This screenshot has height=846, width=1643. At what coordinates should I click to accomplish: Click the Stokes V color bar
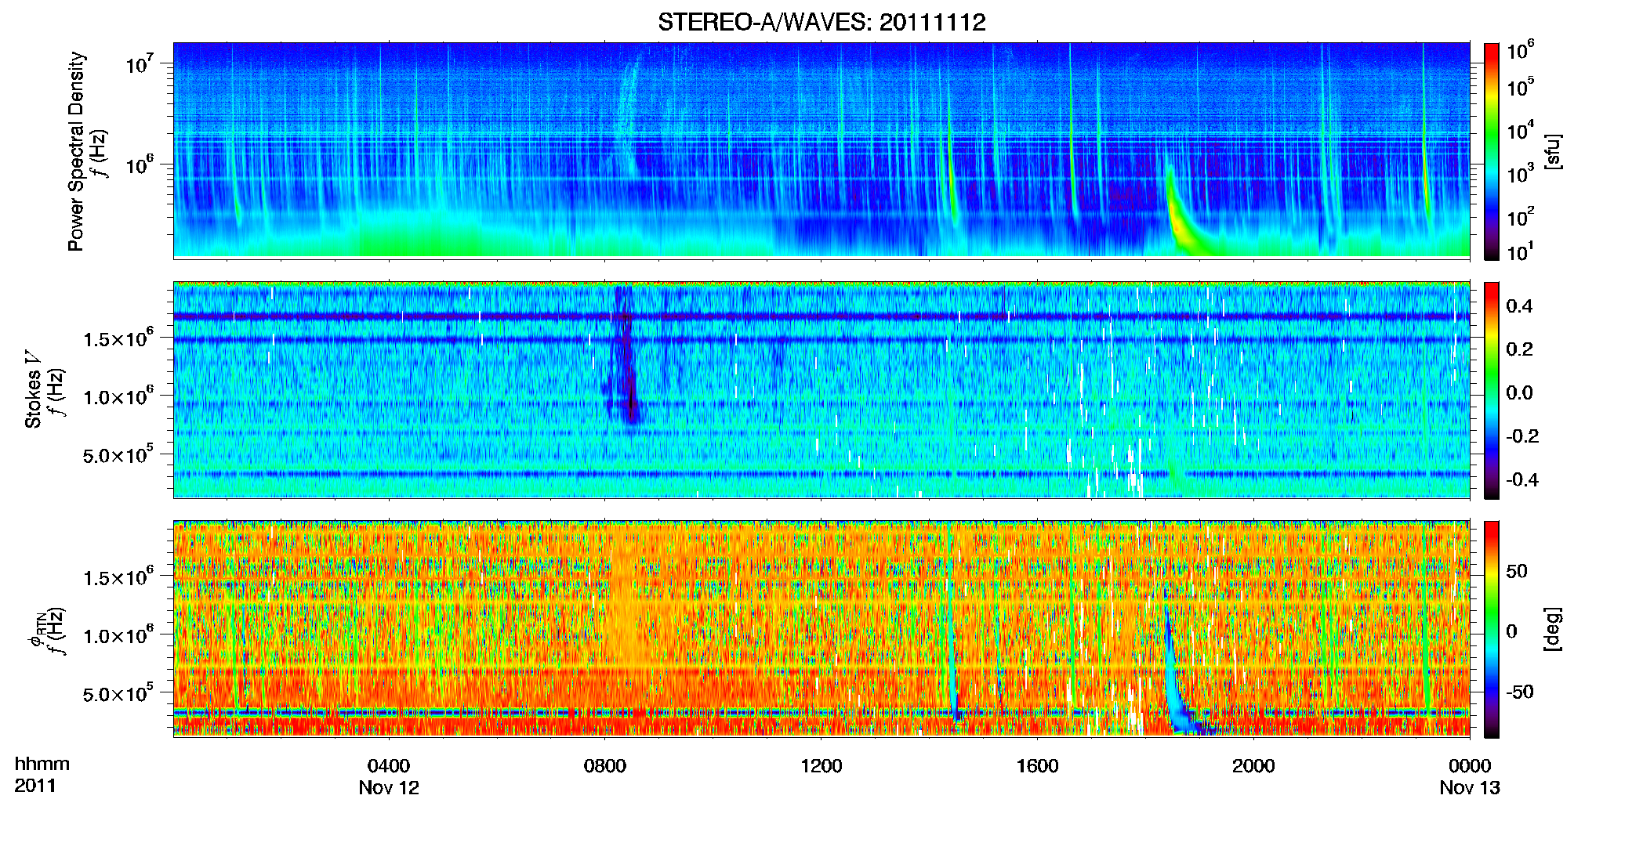[1492, 390]
